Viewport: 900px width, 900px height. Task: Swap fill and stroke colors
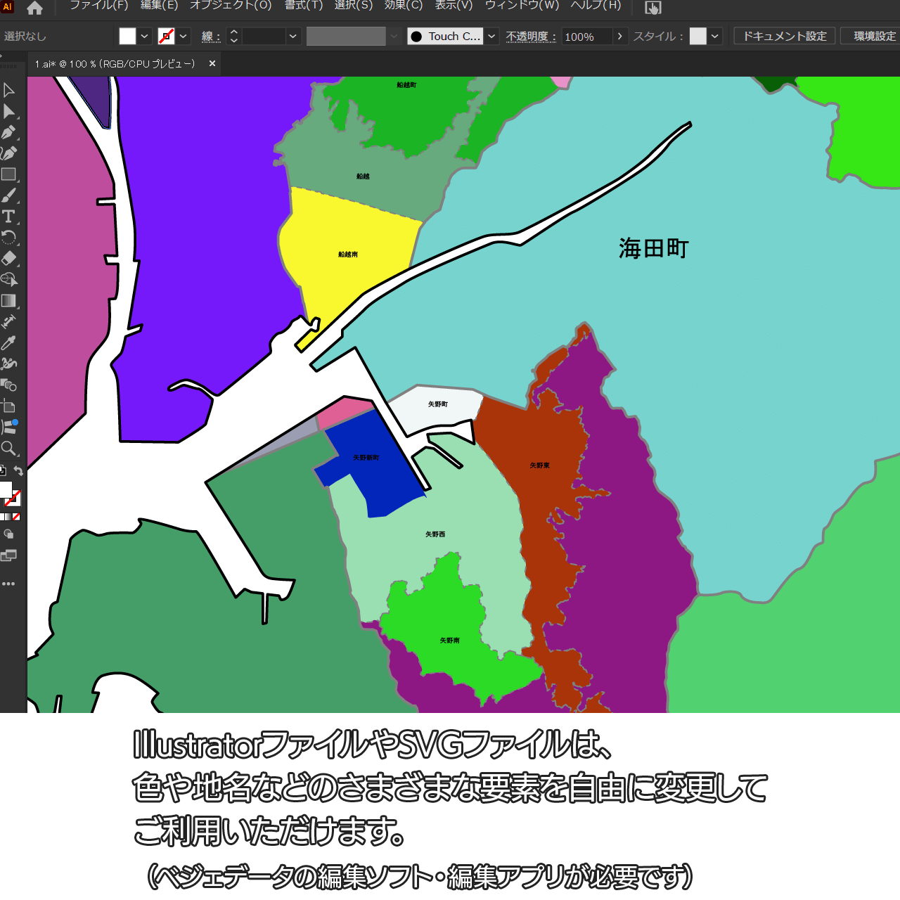coord(19,471)
